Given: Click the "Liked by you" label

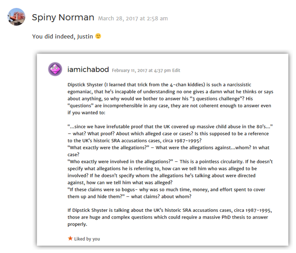Looking at the screenshot, I should coord(87,239).
